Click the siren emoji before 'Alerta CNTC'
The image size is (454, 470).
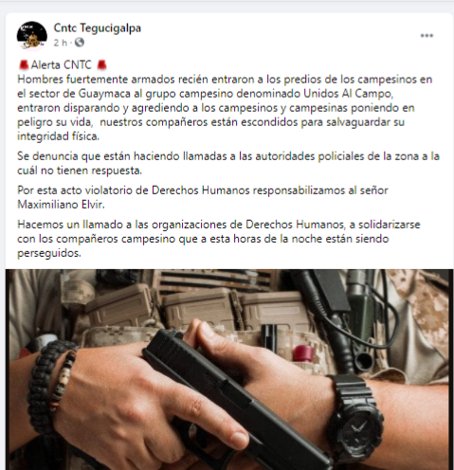24,65
